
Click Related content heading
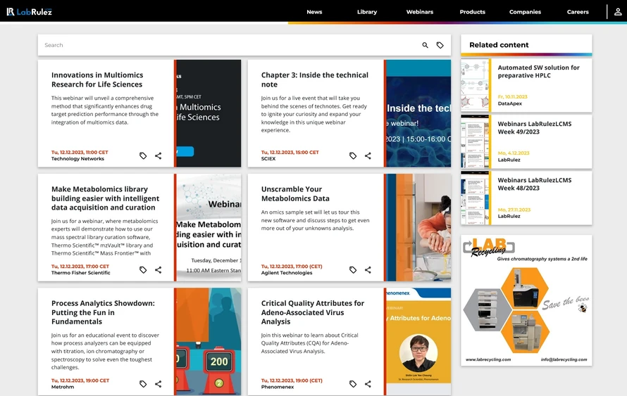(499, 45)
